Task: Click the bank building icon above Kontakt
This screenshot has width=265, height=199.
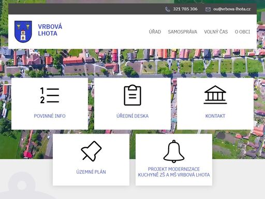Action: coord(215,95)
